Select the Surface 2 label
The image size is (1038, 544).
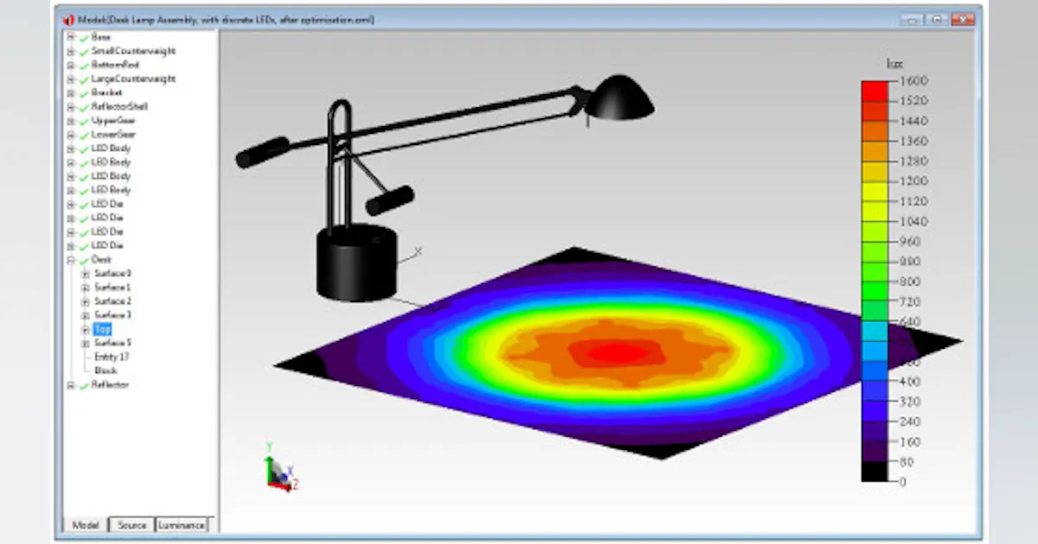112,301
